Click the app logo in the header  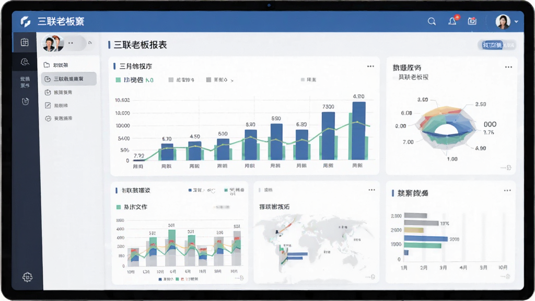pos(26,21)
